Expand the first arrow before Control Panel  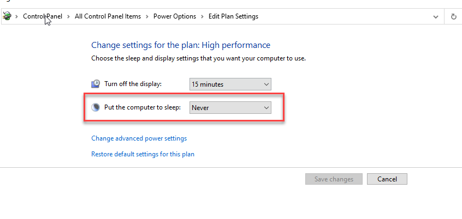point(16,16)
